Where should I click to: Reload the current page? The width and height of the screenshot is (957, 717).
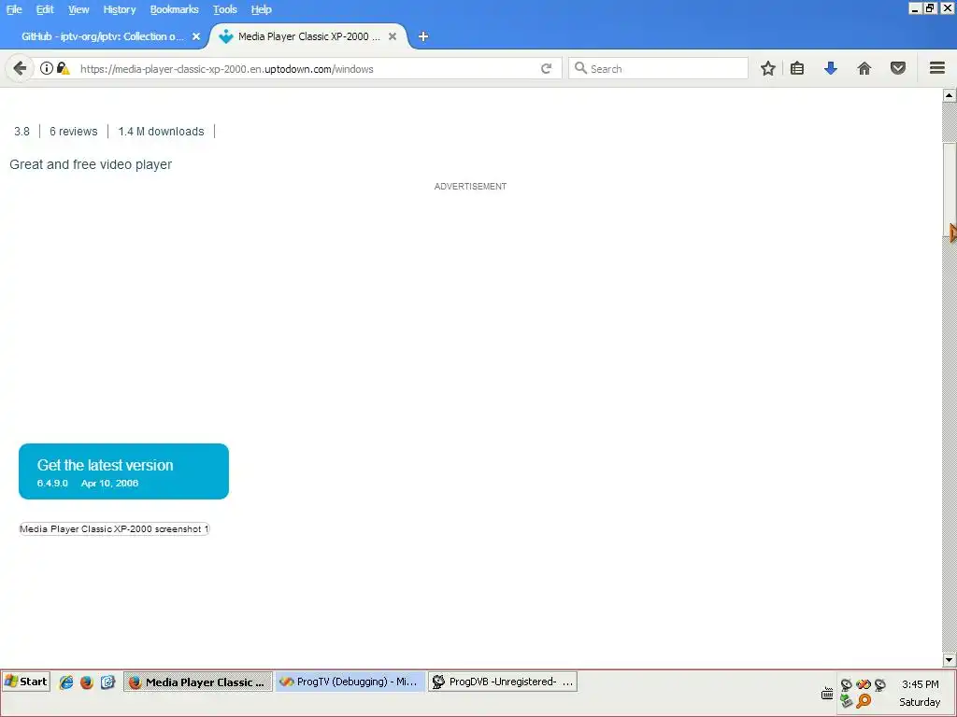tap(546, 68)
